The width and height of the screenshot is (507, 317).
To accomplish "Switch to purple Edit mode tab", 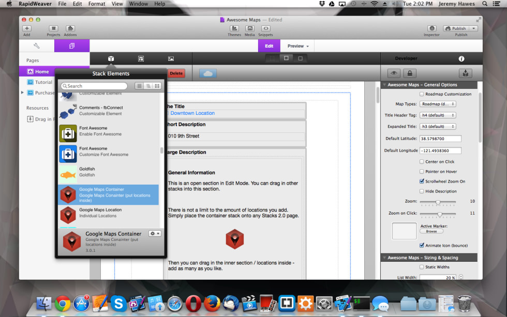I will [x=269, y=46].
